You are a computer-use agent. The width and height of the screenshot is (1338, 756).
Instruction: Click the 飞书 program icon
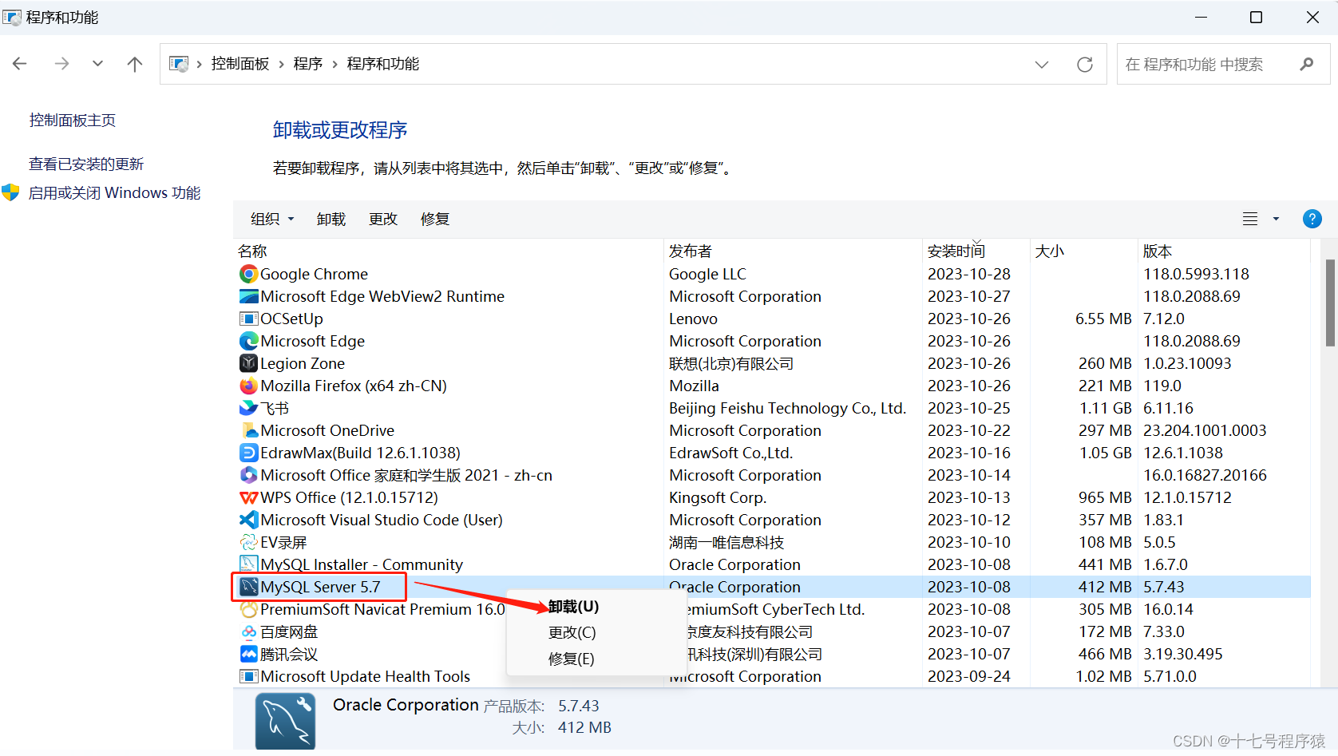249,408
